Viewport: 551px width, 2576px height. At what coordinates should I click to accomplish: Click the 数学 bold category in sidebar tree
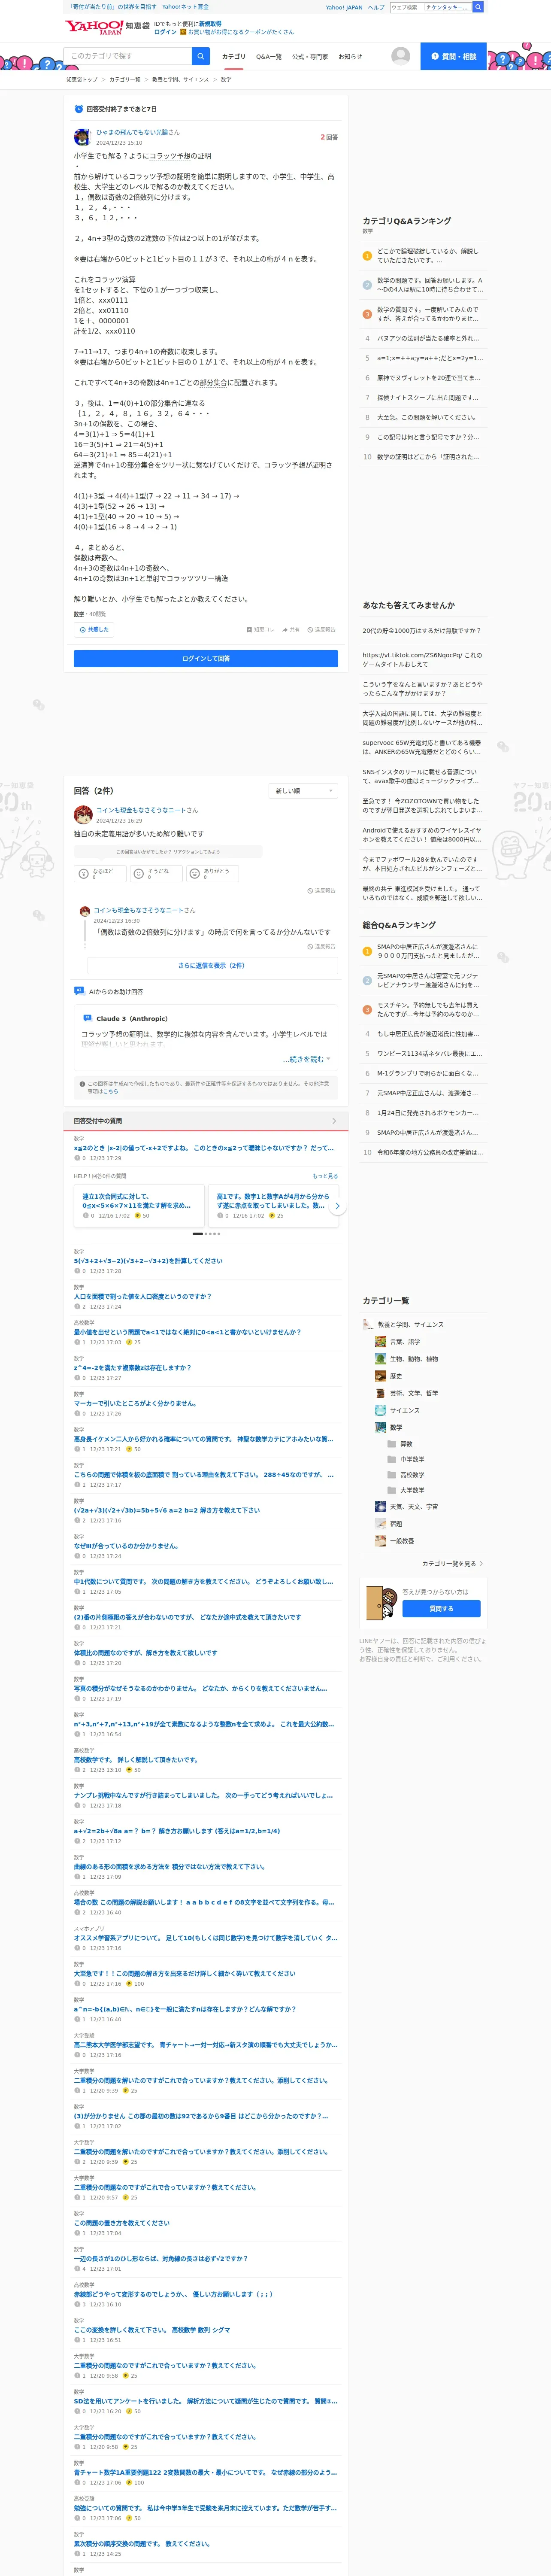click(396, 1427)
